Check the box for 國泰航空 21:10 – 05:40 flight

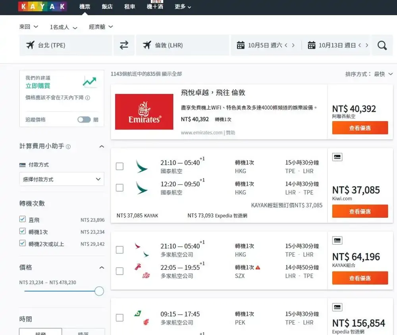[x=119, y=167]
